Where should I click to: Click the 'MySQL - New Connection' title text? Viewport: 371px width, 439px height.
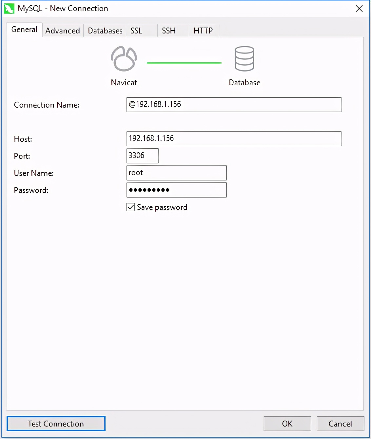tap(63, 9)
